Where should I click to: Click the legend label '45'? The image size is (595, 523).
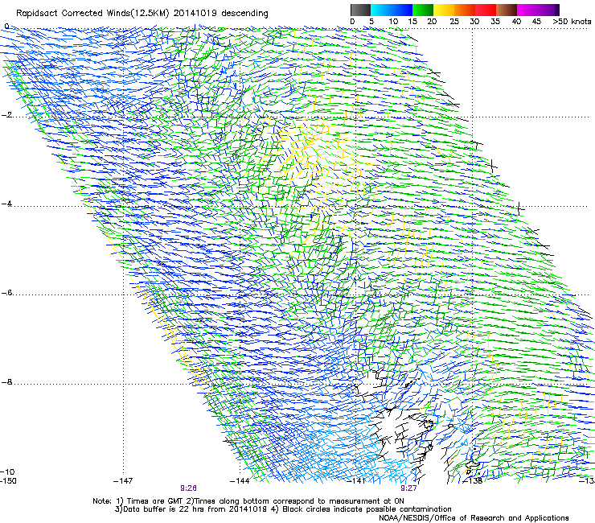536,22
